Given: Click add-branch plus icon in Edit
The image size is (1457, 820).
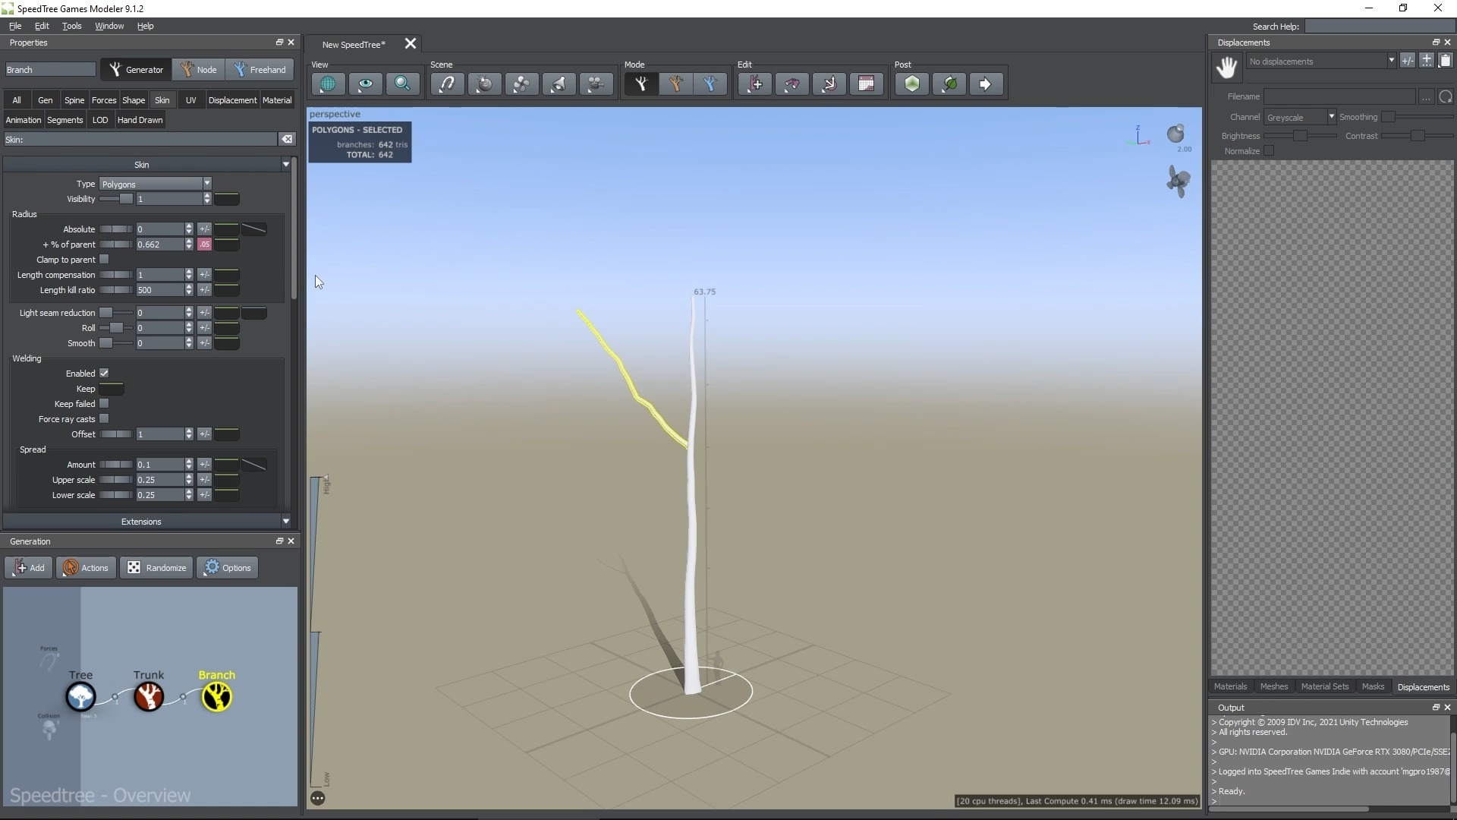Looking at the screenshot, I should (755, 84).
